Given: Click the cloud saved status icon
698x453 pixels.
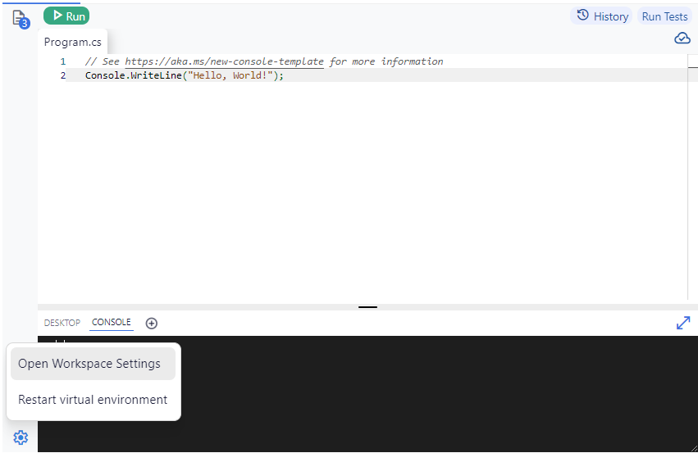Looking at the screenshot, I should point(682,39).
